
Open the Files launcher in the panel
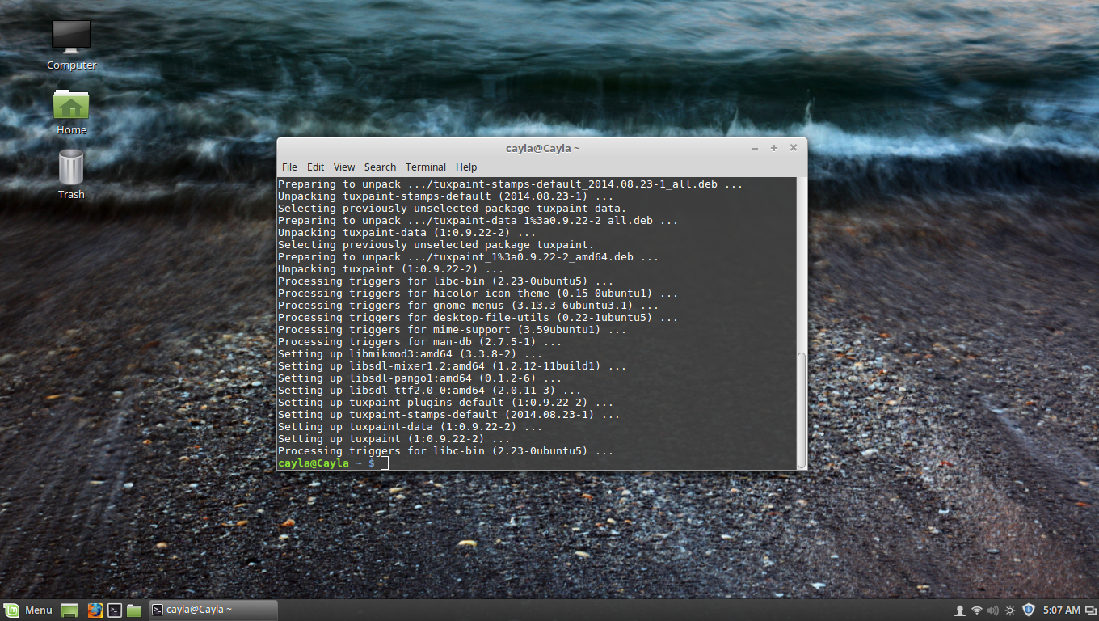(x=134, y=610)
